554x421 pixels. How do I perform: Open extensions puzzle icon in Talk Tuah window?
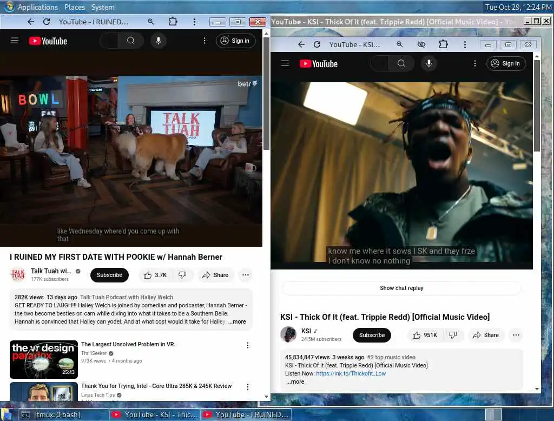(x=173, y=22)
